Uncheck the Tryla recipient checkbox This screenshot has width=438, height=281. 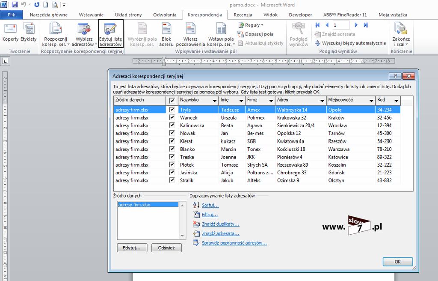172,109
